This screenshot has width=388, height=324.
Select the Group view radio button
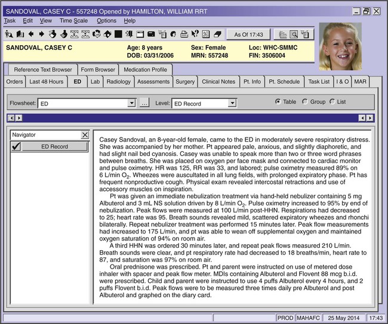click(x=305, y=102)
